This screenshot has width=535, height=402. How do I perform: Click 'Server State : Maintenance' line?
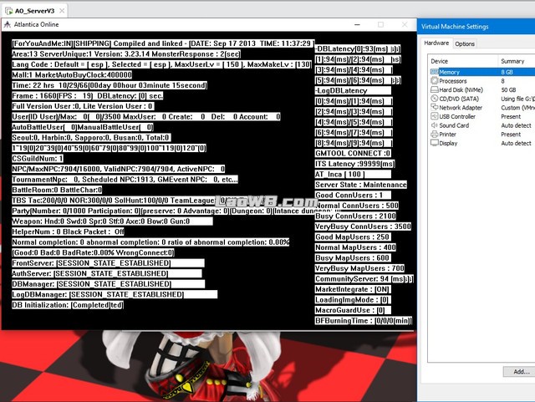tap(361, 185)
